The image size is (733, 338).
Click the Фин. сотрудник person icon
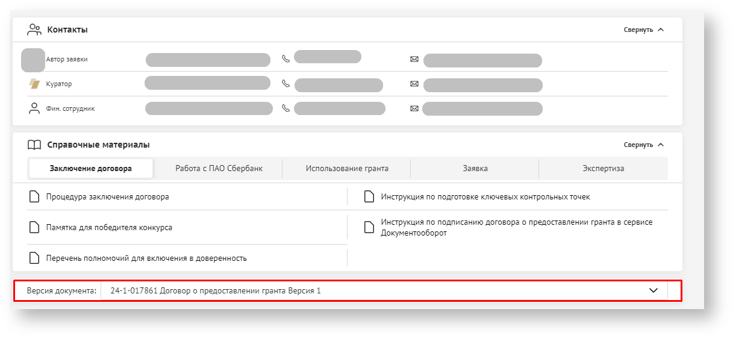pyautogui.click(x=34, y=108)
